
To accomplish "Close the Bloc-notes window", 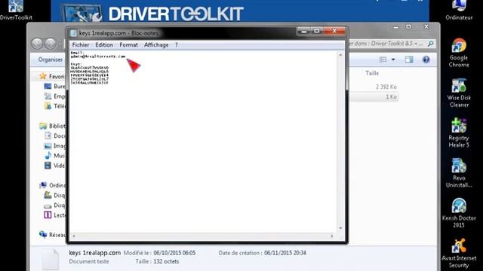I will click(335, 31).
